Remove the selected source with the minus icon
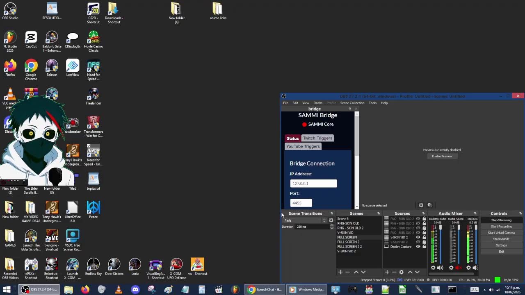525x295 pixels. (394, 272)
